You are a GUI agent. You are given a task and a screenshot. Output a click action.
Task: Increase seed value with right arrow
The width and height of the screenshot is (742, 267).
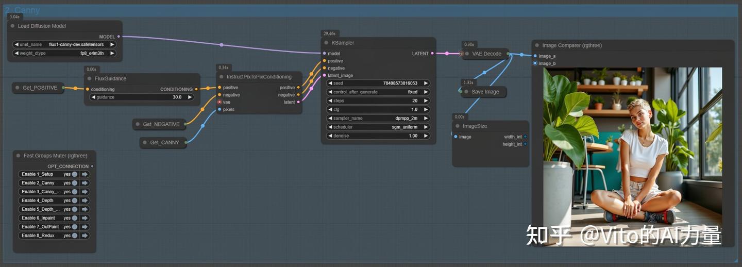click(426, 83)
